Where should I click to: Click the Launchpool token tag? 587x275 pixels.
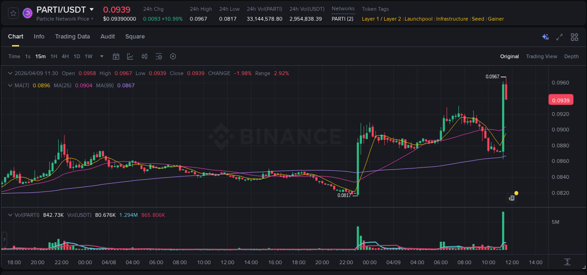pos(418,19)
